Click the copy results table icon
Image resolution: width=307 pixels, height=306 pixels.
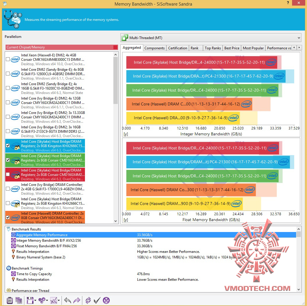pyautogui.click(x=19, y=300)
